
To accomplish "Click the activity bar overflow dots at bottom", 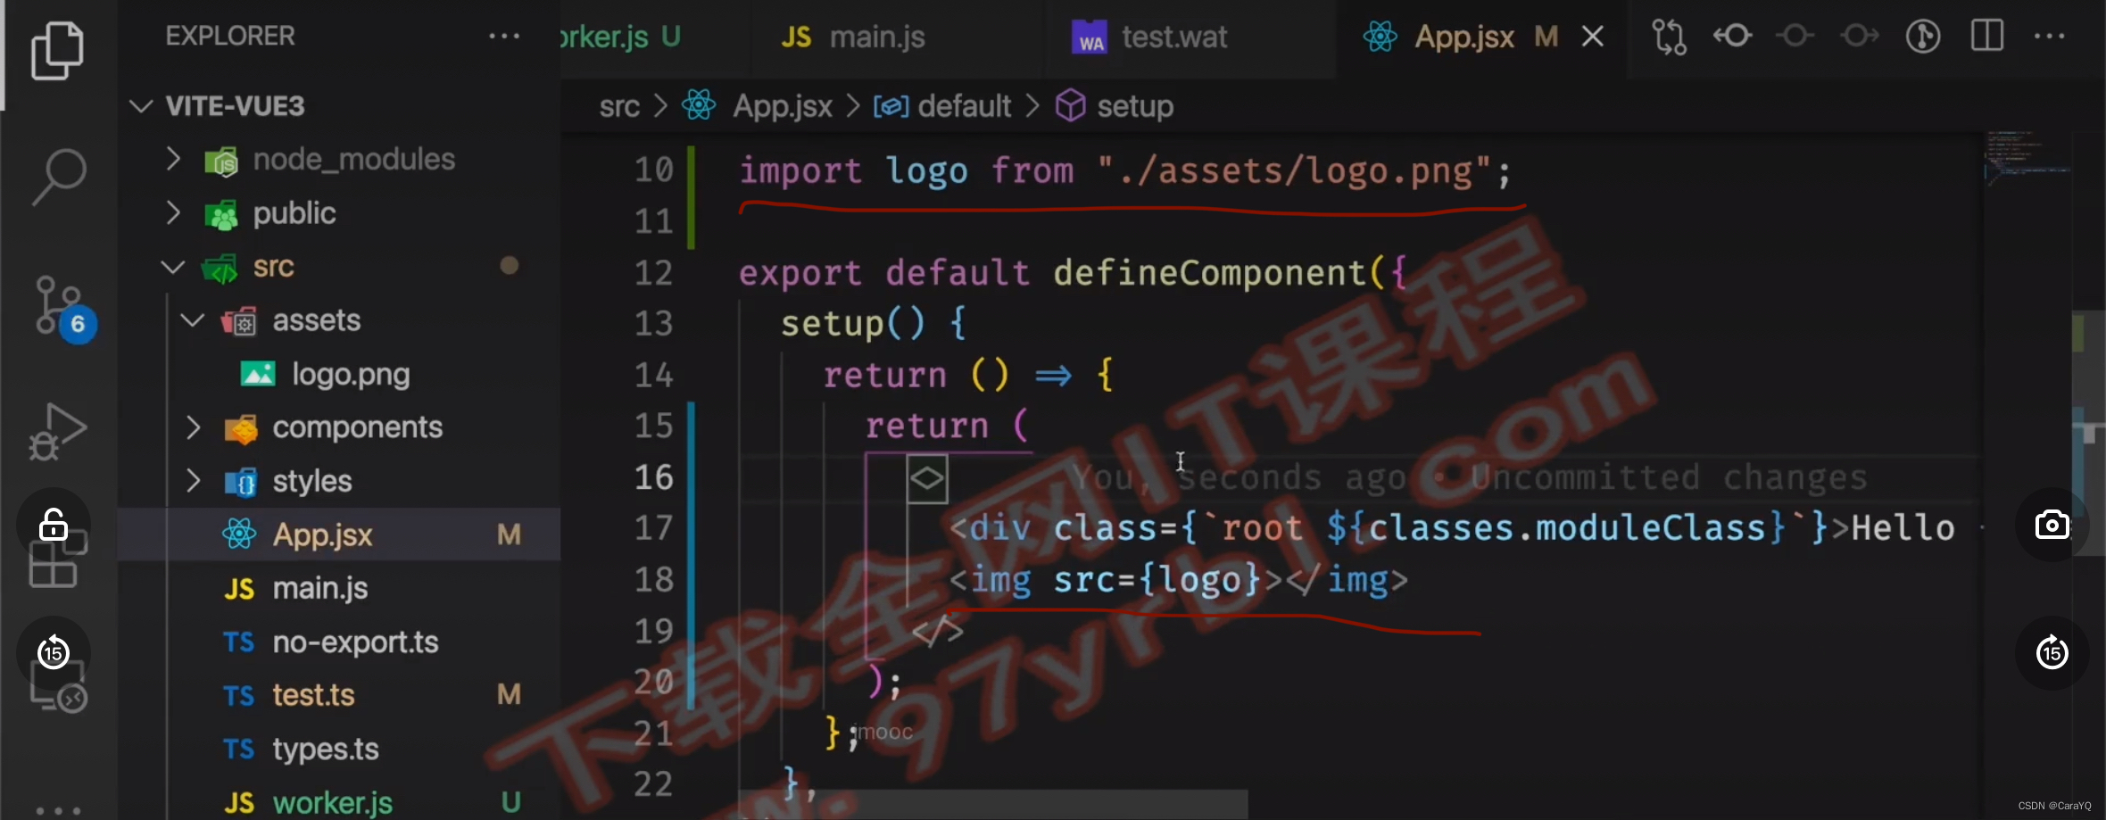I will (x=58, y=810).
